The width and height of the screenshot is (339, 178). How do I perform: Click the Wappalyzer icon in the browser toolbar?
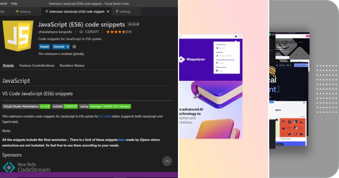236,36
